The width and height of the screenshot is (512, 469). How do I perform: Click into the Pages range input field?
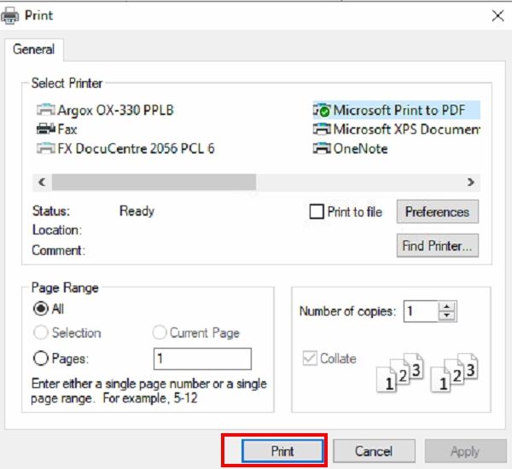(x=202, y=359)
